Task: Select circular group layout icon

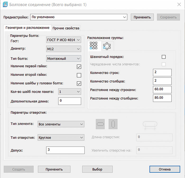Action: pos(107,46)
